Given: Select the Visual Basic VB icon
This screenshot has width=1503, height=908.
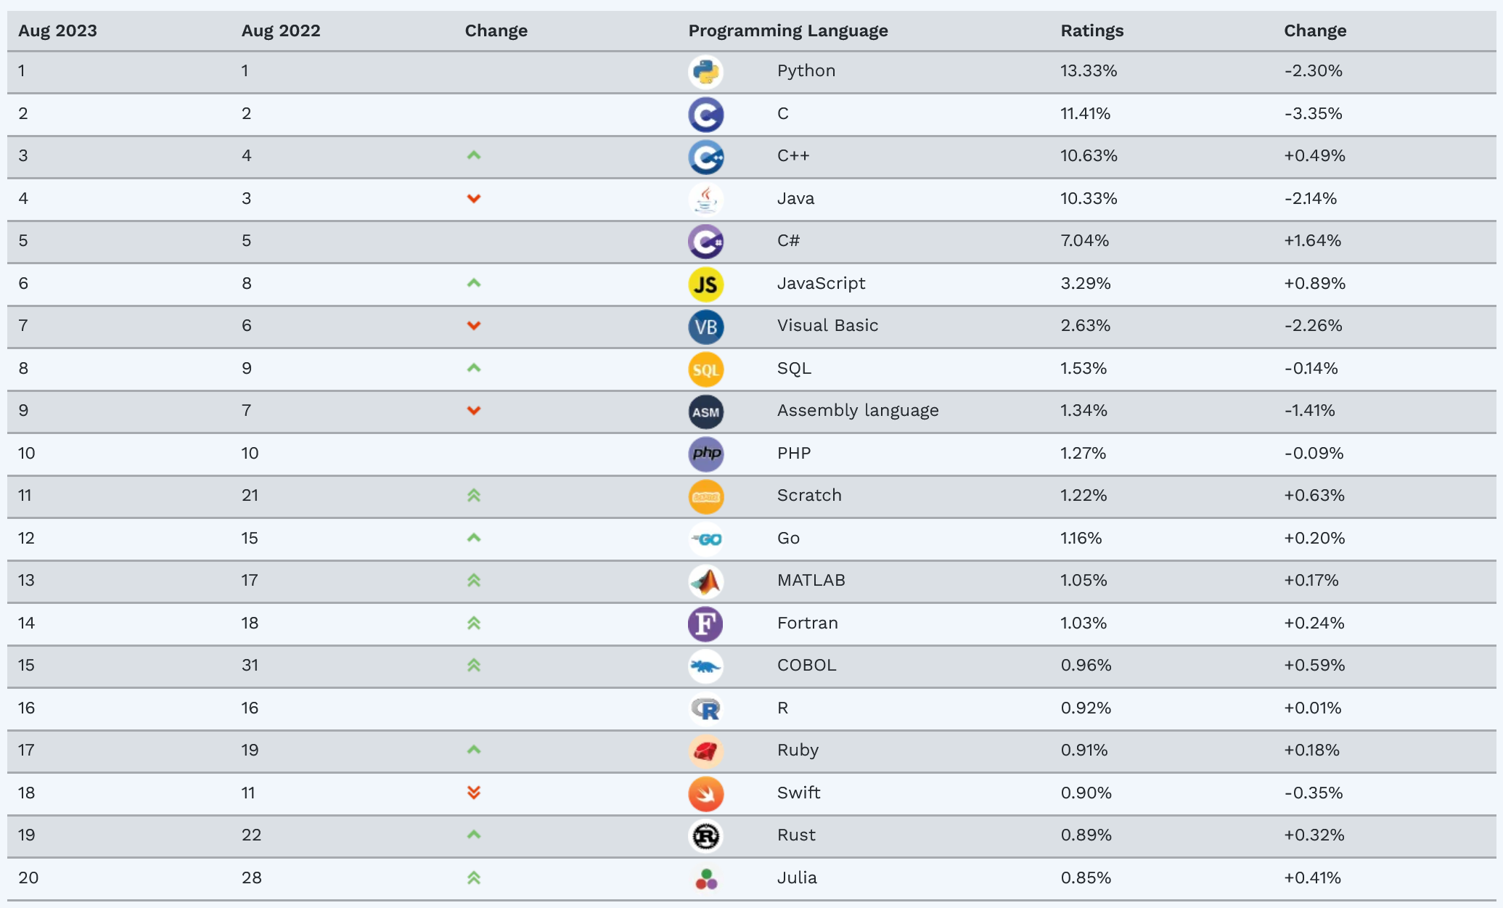Looking at the screenshot, I should (x=705, y=327).
